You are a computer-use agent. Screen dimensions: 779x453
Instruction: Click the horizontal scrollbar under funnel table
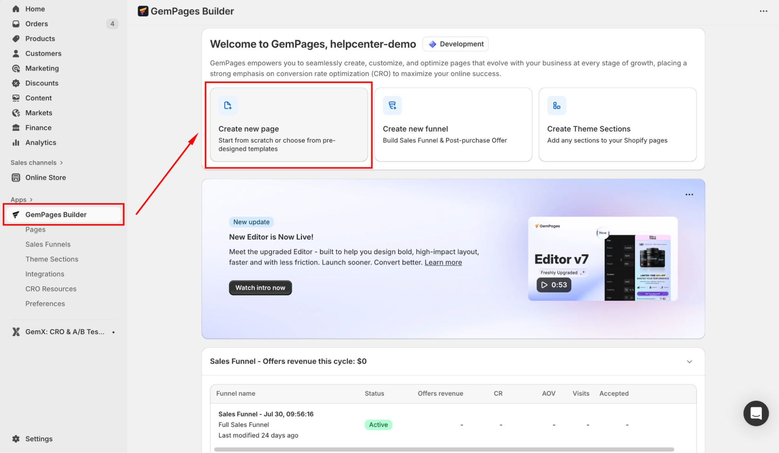point(444,449)
